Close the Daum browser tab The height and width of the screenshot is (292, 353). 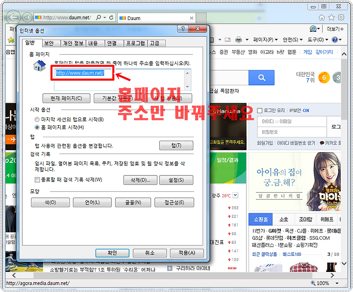click(x=192, y=18)
